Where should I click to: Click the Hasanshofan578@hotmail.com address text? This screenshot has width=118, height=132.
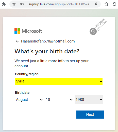[x=48, y=41]
